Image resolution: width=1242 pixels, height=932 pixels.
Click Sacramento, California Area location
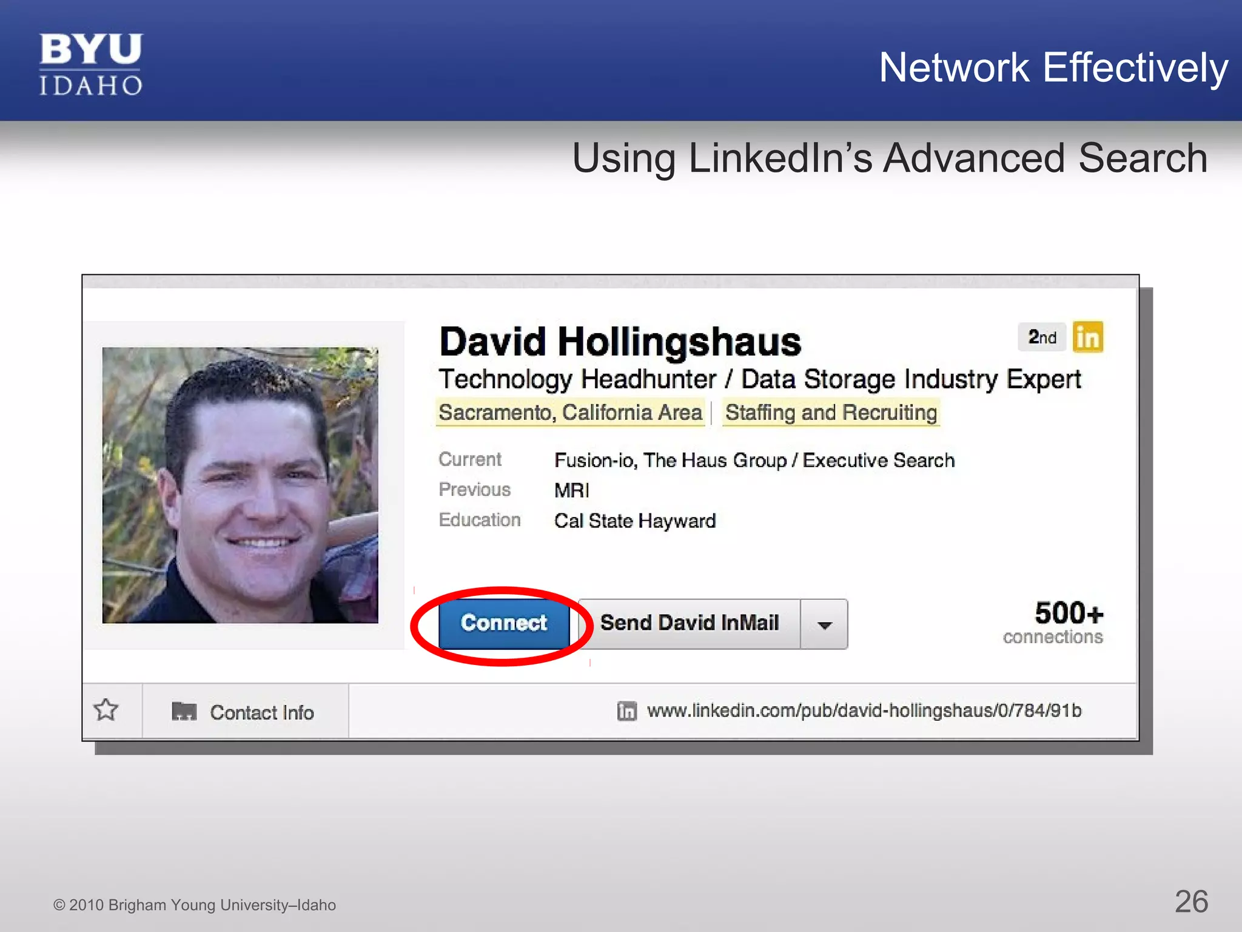[570, 413]
